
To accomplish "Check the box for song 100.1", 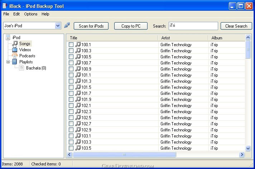I will 71,44.
